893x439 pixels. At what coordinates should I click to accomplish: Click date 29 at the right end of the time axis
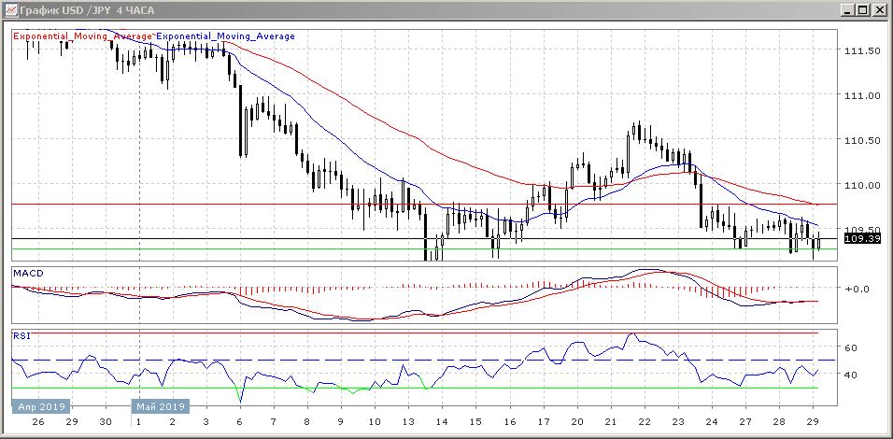pos(813,422)
